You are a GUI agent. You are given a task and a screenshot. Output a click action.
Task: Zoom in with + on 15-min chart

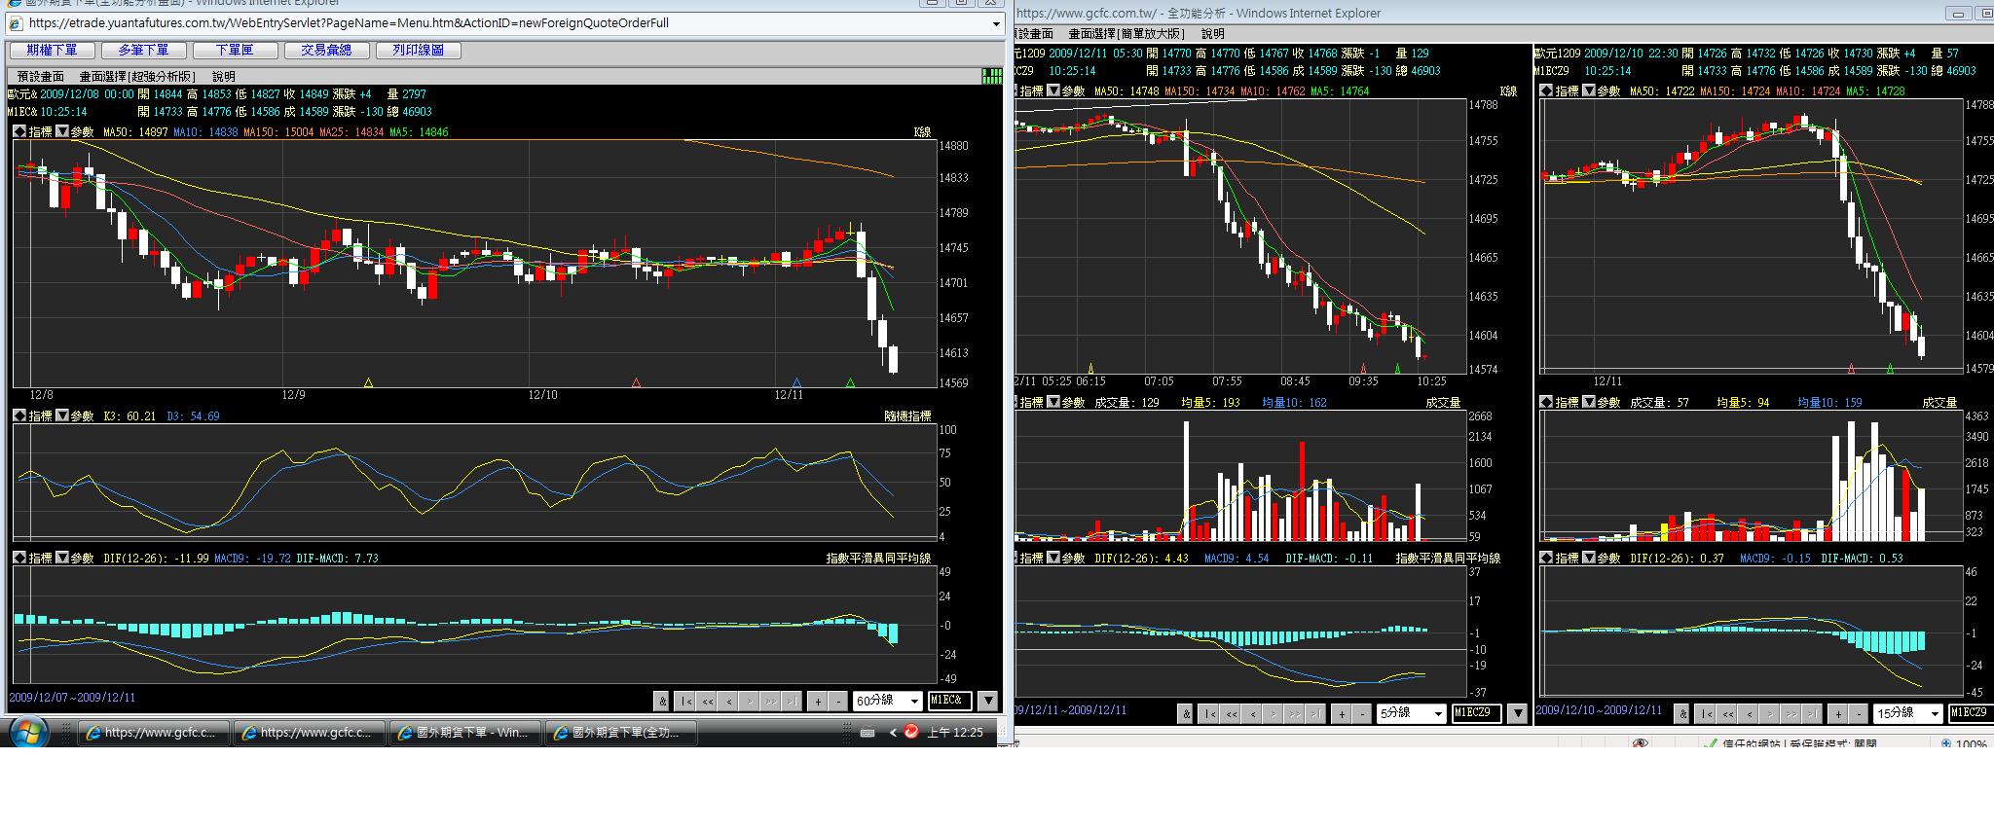[x=1838, y=714]
